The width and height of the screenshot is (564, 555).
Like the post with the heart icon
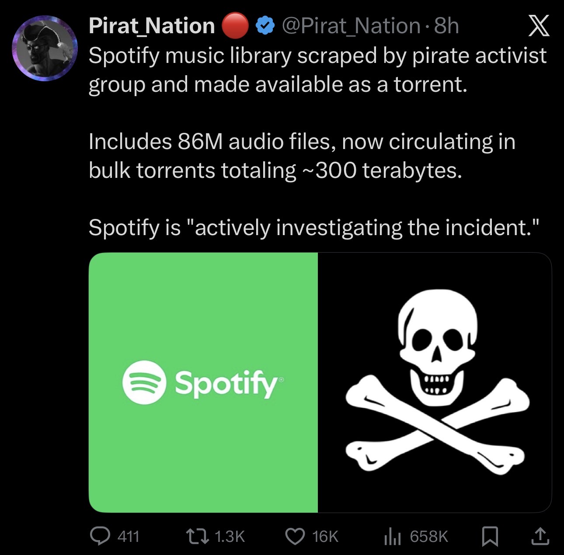295,536
